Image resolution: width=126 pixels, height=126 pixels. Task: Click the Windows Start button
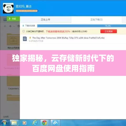(4, 123)
